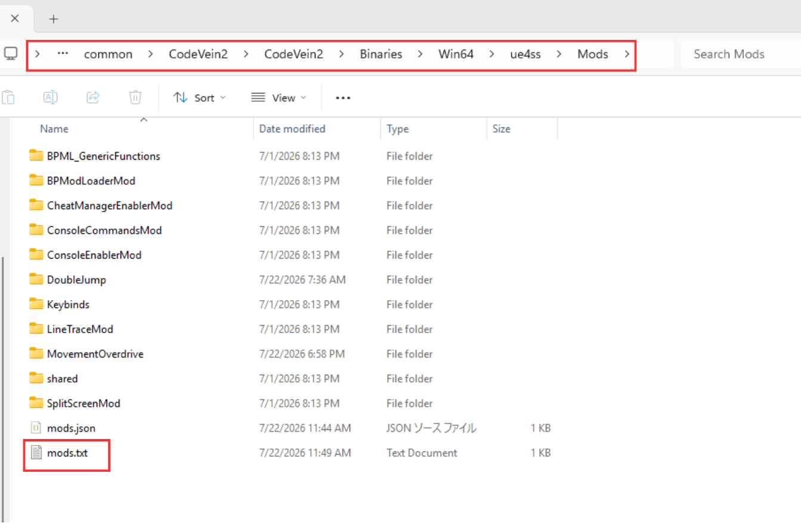Expand chevron after common breadcrumb

pos(150,54)
